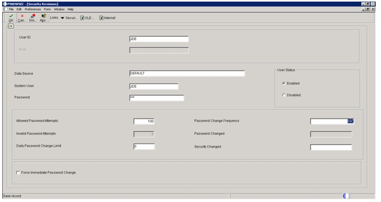Click the 'Password Changed' label
This screenshot has height=202, width=381.
click(209, 133)
